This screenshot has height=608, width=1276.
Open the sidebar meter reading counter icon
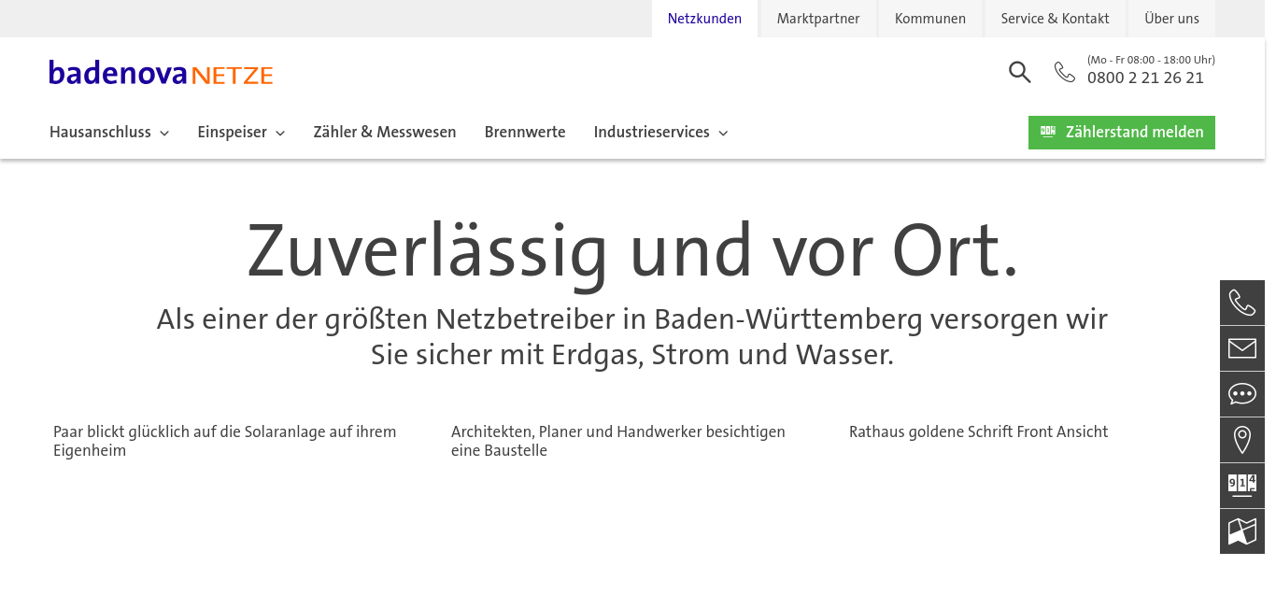[1242, 486]
